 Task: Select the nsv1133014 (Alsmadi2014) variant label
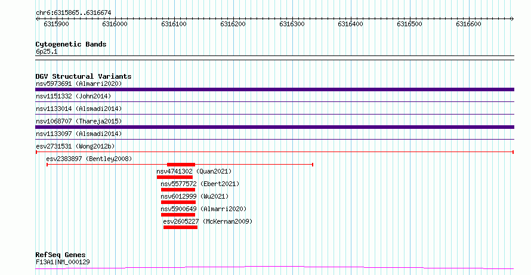[79, 109]
